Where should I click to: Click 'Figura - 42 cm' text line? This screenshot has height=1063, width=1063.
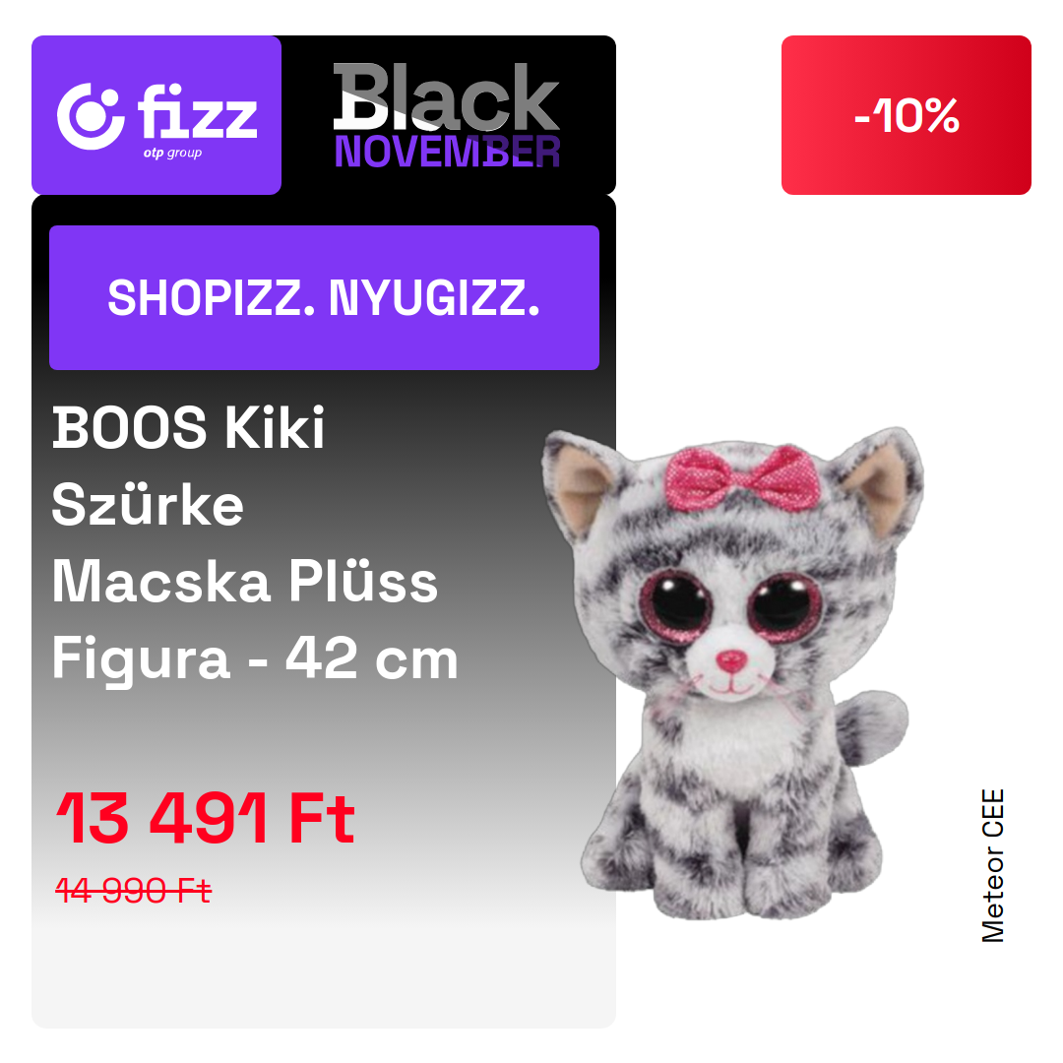(x=255, y=658)
